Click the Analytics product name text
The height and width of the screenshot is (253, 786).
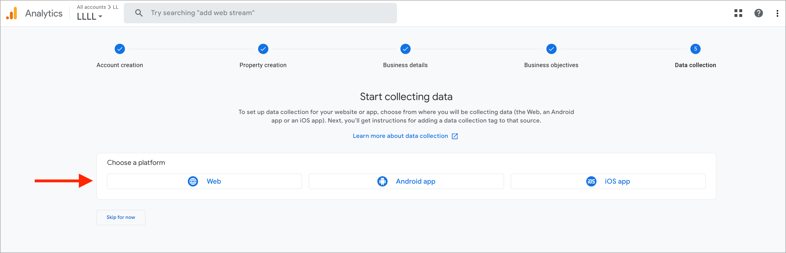(44, 13)
